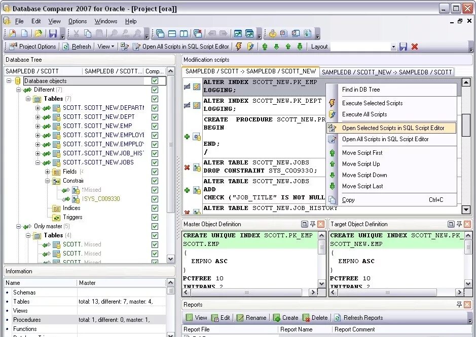Maximize the Target Object Definition panel
Viewport: 476px width, 337px height.
(x=451, y=224)
